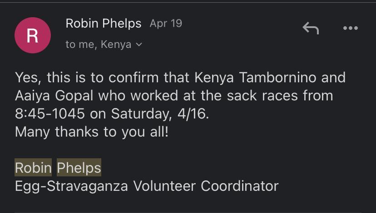This screenshot has width=376, height=213.
Task: Click the Apr 19 date stamp
Action: click(x=166, y=24)
